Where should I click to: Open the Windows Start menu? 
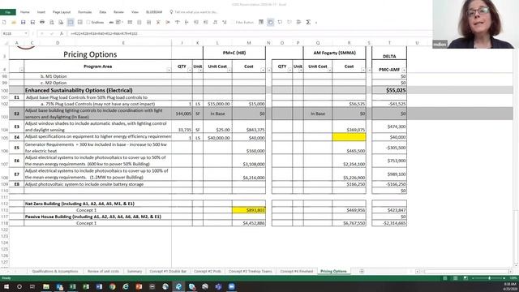[6, 286]
